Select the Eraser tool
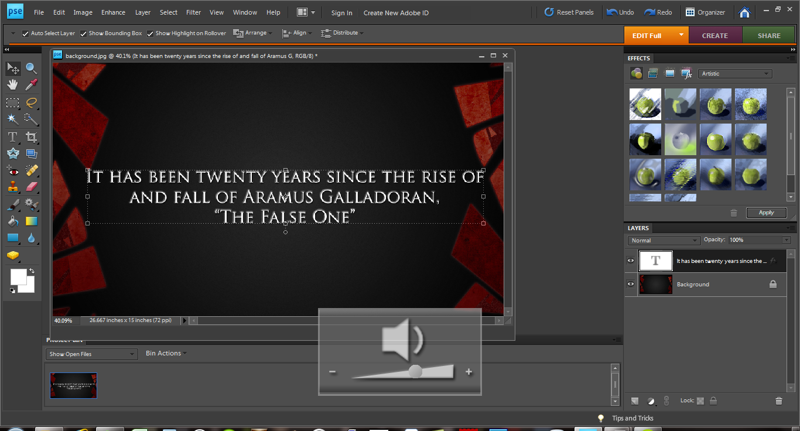 click(31, 187)
